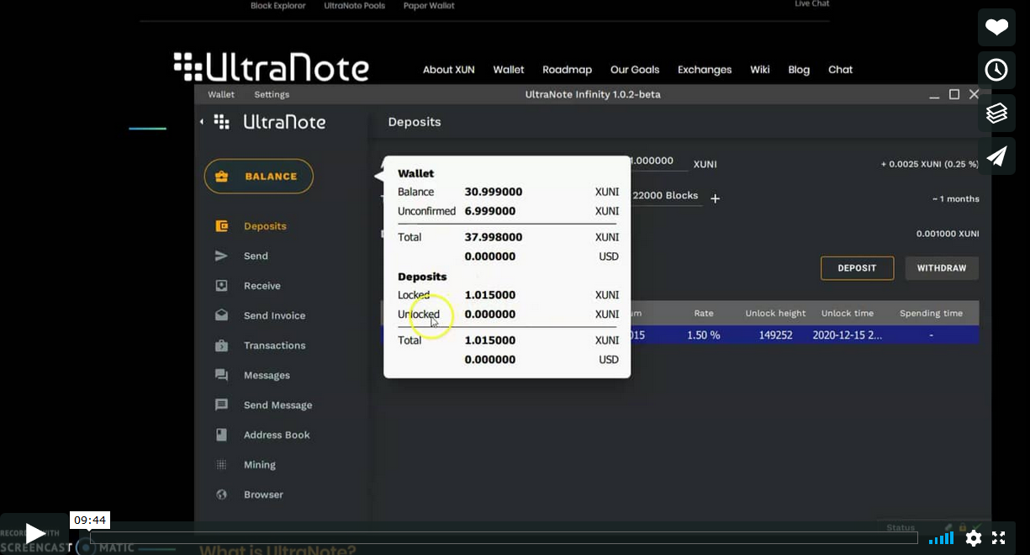
Task: Click the Deposits page heading
Action: click(415, 122)
